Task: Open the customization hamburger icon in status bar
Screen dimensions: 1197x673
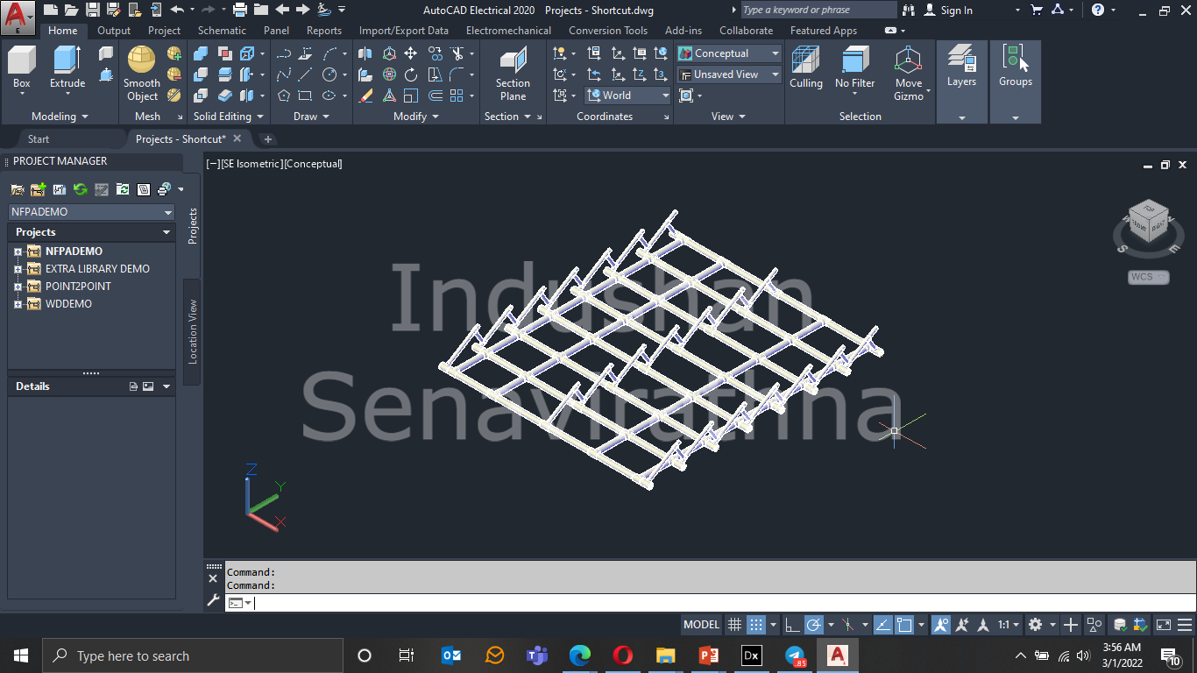Action: click(x=1185, y=625)
